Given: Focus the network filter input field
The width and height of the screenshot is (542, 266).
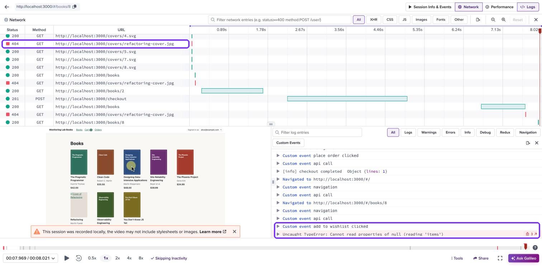Looking at the screenshot, I should 280,20.
